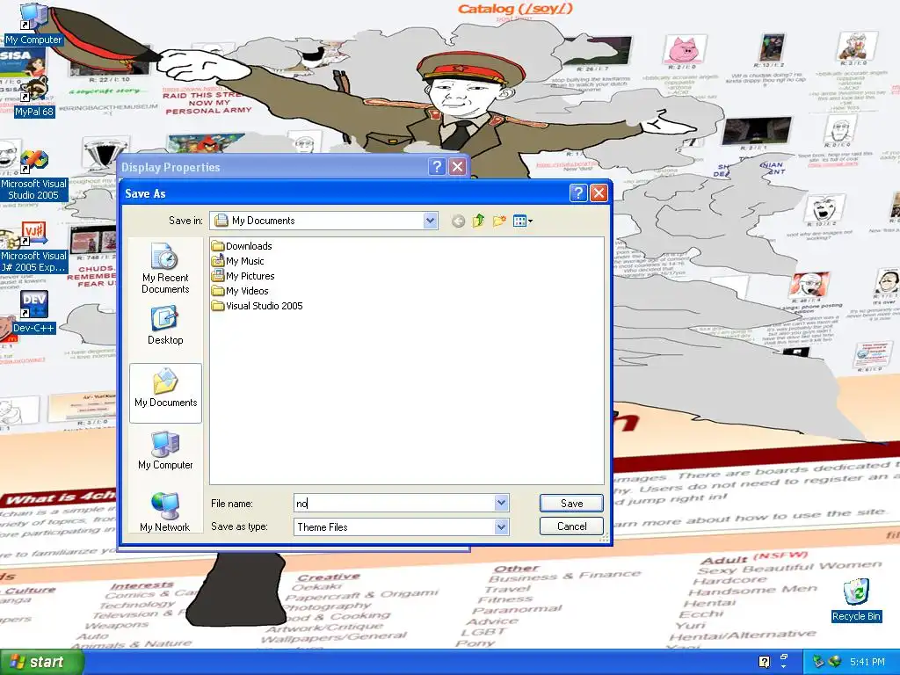The width and height of the screenshot is (900, 675).
Task: Click the Save As dialog title bar
Action: pos(345,193)
